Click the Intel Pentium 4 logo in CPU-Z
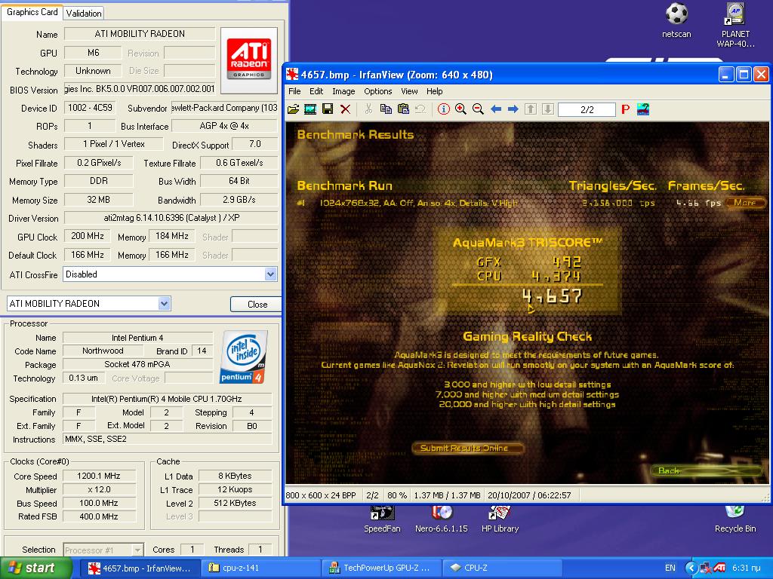Screen dimensions: 773x579 [242, 357]
